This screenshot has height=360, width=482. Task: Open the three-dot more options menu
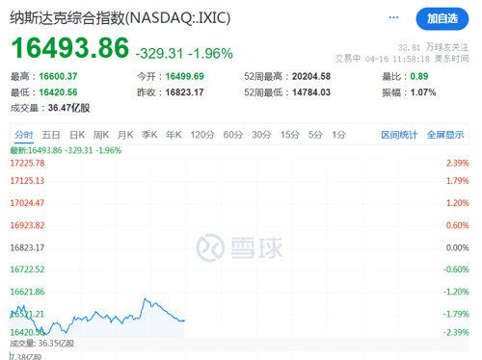point(393,17)
